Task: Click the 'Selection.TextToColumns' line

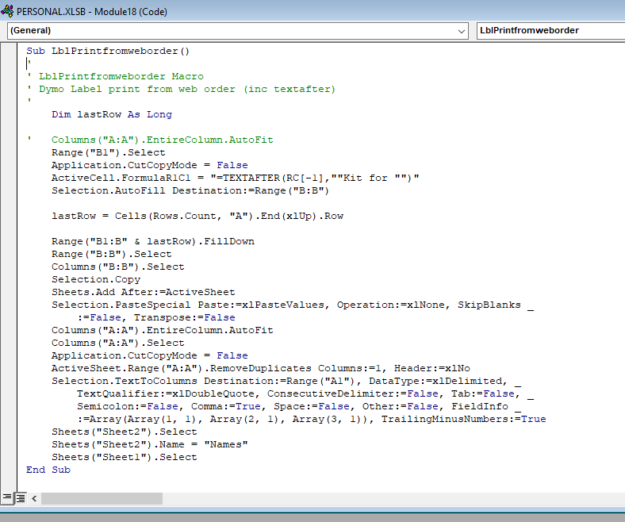Action: (286, 382)
